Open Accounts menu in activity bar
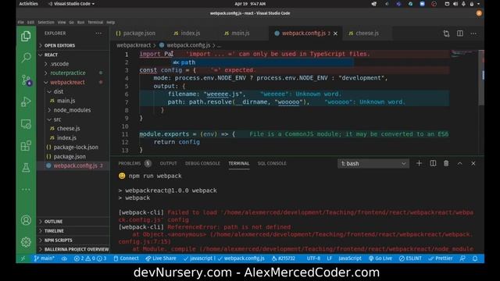 click(26, 220)
